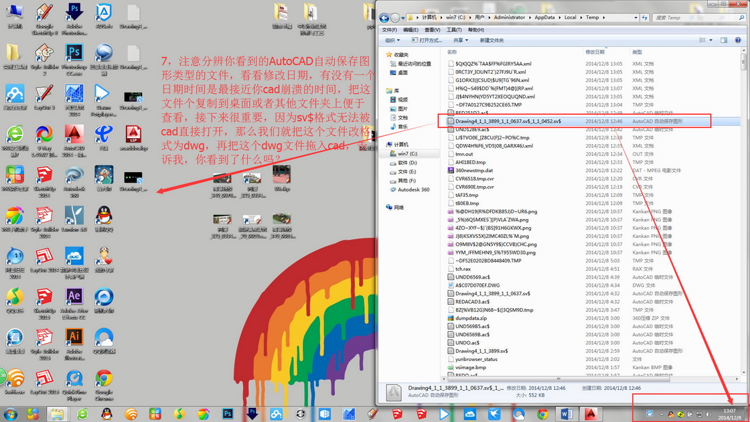The image size is (750, 422).
Task: Select the acaddoc.lsp file on desktop
Action: [133, 138]
